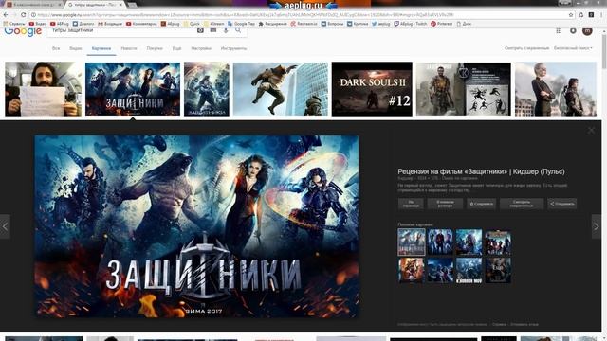Click the 'В полном размере' button
This screenshot has width=607, height=341.
(445, 204)
